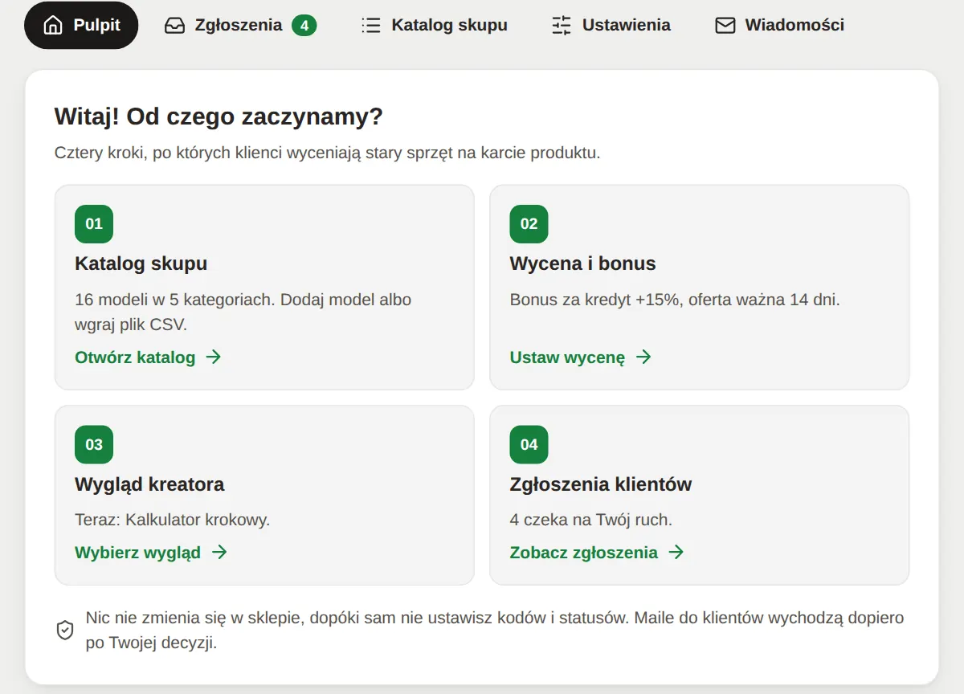Click the subtitle starting 'Cztery kroki'
964x694 pixels.
327,153
